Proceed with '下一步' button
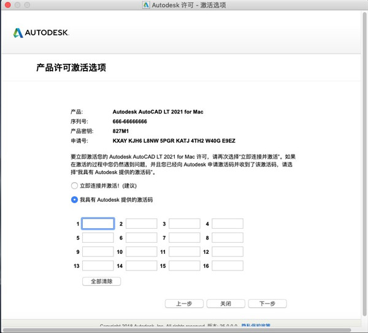Viewport: 368px width, 333px height. [267, 304]
